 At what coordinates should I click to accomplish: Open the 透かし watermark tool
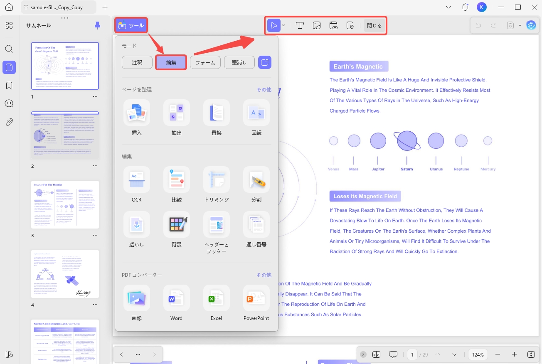click(137, 224)
